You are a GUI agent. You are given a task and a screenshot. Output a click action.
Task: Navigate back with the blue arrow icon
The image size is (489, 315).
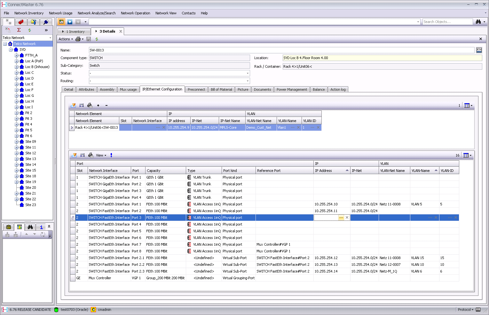(x=70, y=22)
